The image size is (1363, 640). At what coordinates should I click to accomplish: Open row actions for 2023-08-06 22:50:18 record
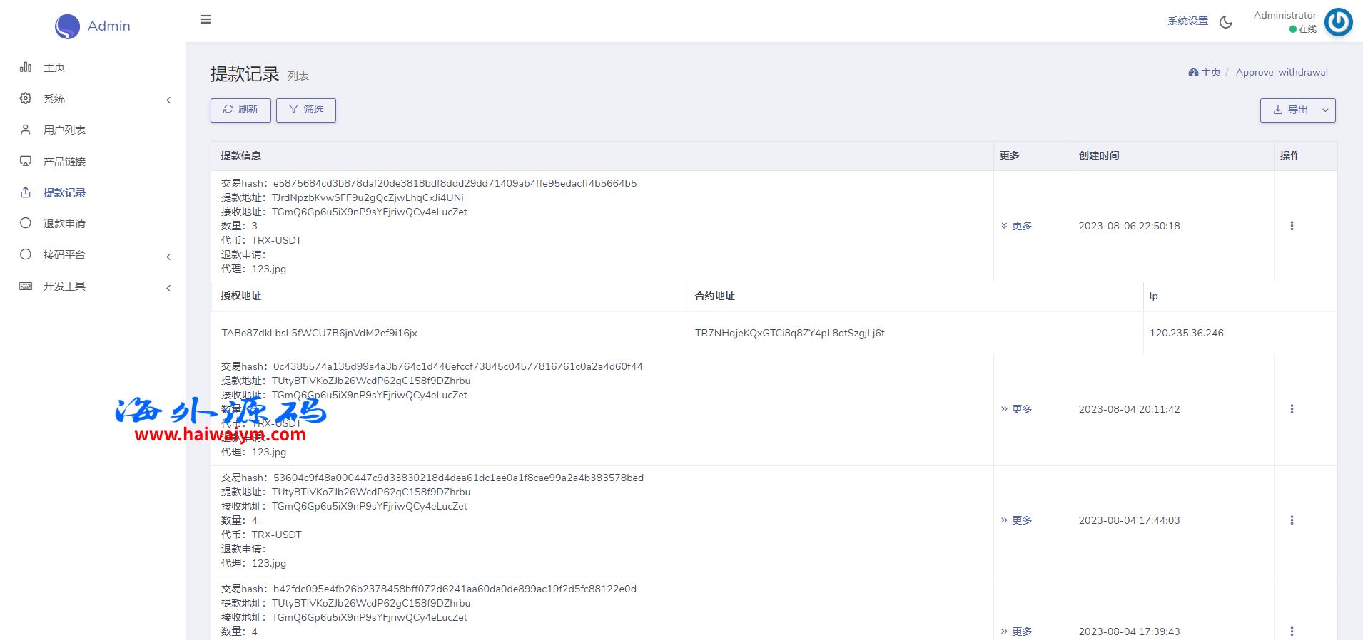(x=1292, y=226)
